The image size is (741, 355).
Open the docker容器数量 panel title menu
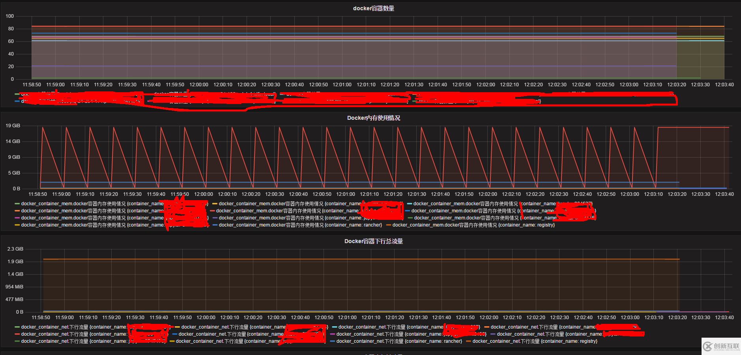pyautogui.click(x=373, y=8)
